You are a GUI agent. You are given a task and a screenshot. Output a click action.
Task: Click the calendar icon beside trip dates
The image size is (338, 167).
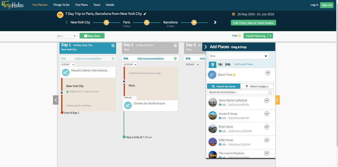233,14
